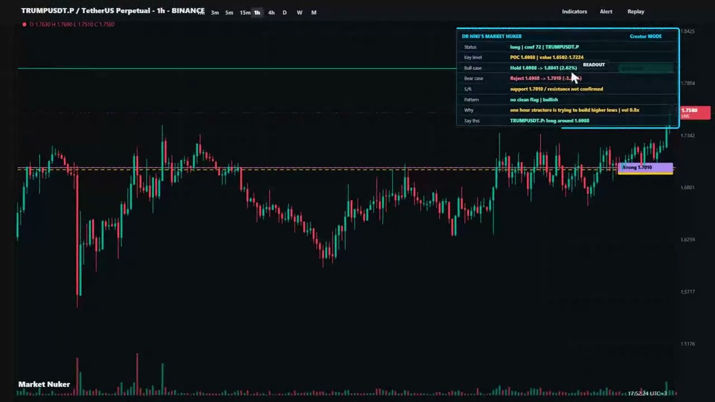Open the Indicators menu
This screenshot has height=402, width=715.
point(574,11)
